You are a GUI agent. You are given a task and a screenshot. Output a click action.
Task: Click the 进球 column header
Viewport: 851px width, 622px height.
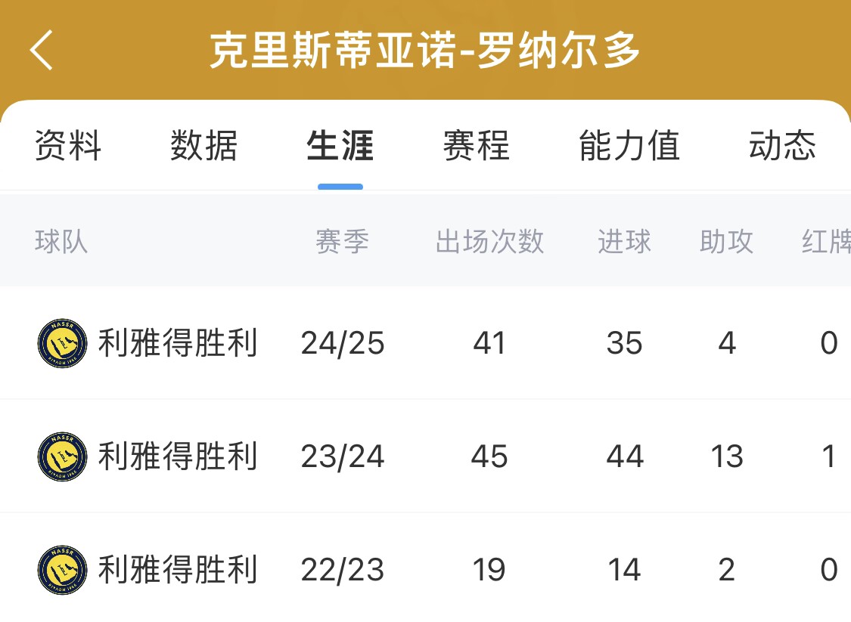click(x=625, y=241)
